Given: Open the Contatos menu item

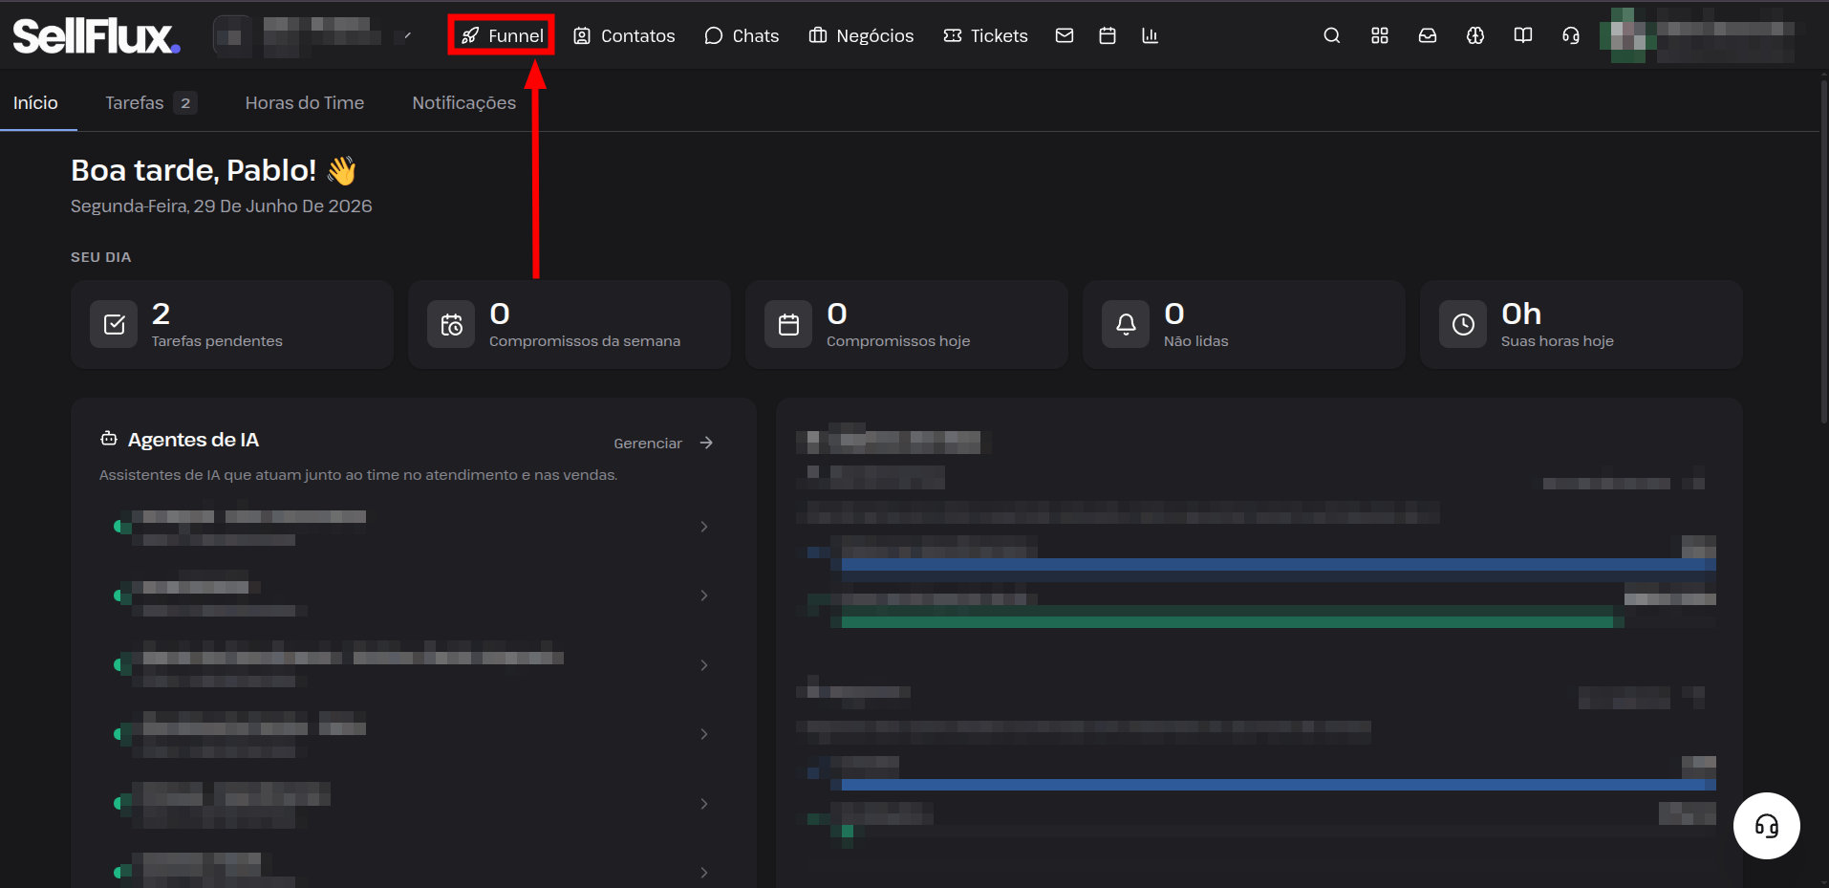Looking at the screenshot, I should pos(624,35).
